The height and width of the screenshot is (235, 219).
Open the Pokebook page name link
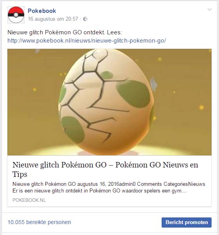click(42, 11)
